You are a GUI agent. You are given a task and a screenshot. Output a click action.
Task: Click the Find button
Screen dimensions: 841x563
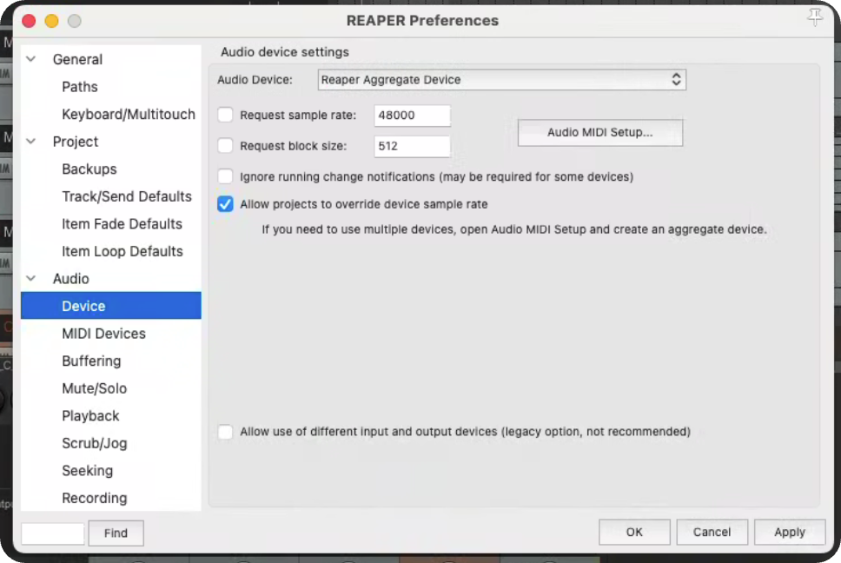(x=116, y=533)
